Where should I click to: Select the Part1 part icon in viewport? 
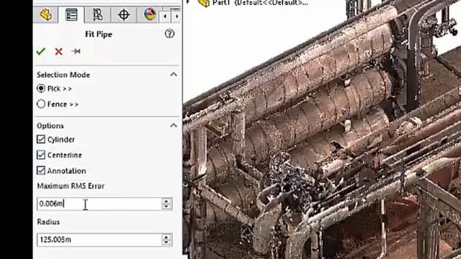pyautogui.click(x=204, y=3)
